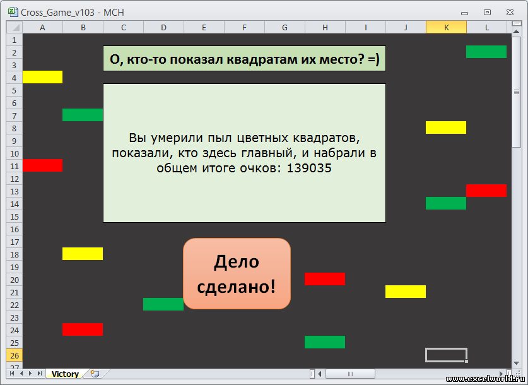528x385 pixels.
Task: Select column B header
Action: tap(83, 27)
